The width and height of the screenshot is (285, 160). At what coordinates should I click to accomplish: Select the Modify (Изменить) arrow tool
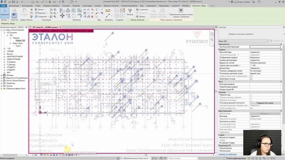coord(5,13)
